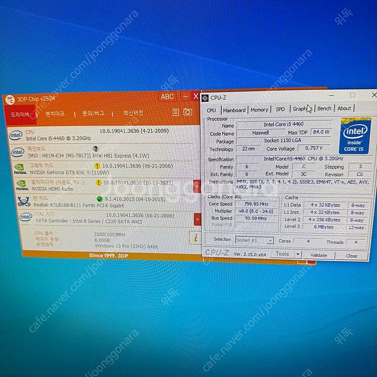Click the Level 3 cache value 6 MBytes
This screenshot has width=377, height=377.
[x=324, y=227]
